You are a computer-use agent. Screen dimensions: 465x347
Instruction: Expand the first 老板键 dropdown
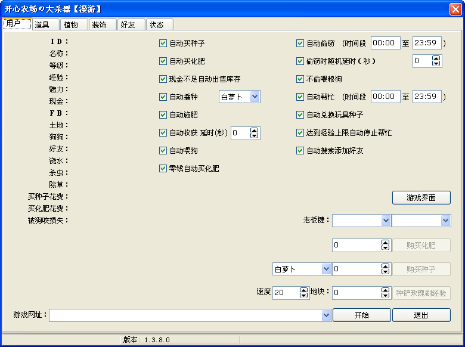pos(386,221)
